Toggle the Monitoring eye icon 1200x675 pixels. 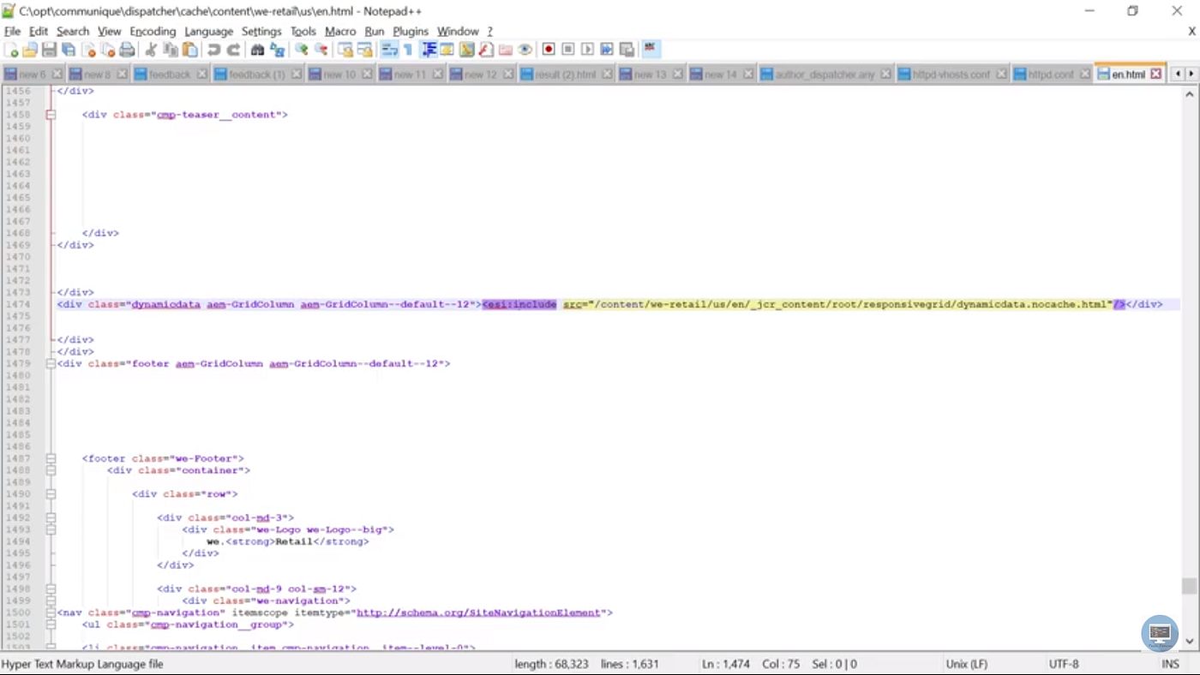pyautogui.click(x=525, y=50)
